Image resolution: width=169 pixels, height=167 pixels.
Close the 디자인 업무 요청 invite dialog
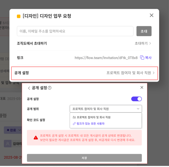click(x=151, y=15)
